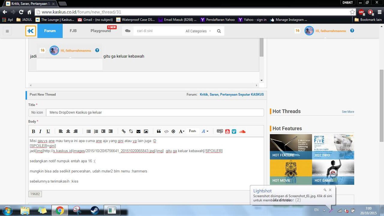Open Fonts dropdown in editor
The width and height of the screenshot is (384, 216).
pos(193,131)
